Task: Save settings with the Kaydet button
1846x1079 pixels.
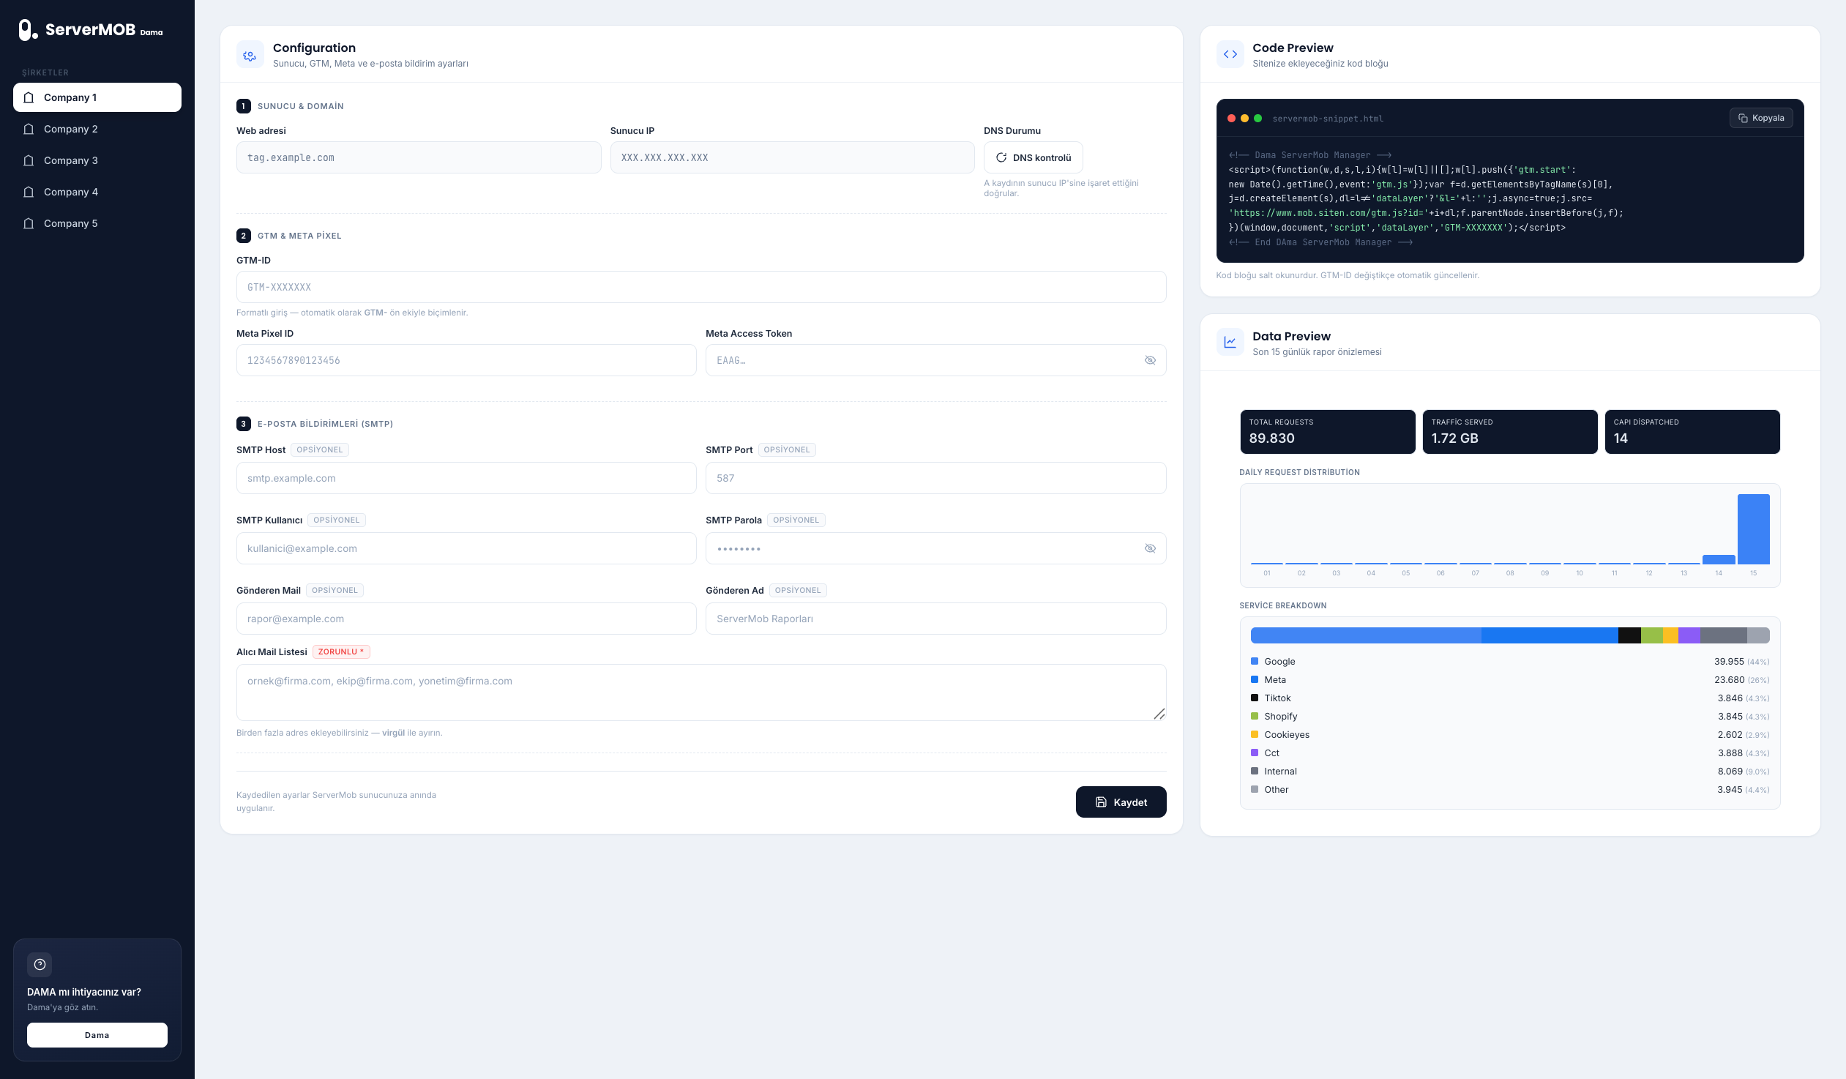Action: pyautogui.click(x=1121, y=802)
